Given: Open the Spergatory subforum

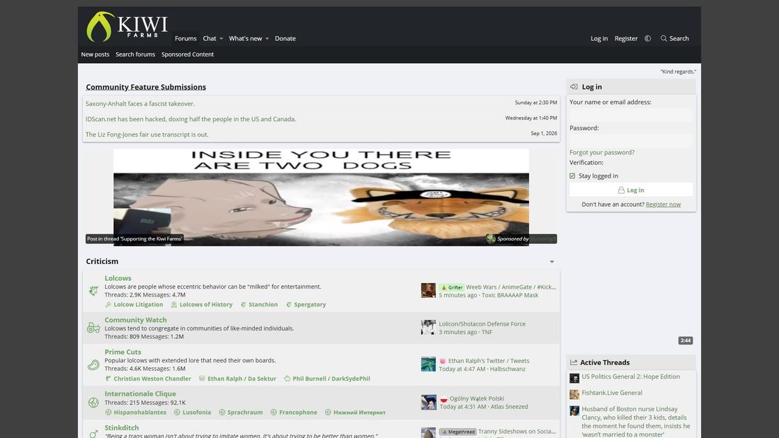Looking at the screenshot, I should point(309,304).
